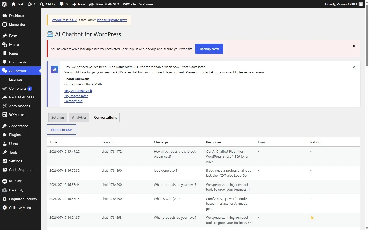Open the Ctrl+K search icon

42,4
